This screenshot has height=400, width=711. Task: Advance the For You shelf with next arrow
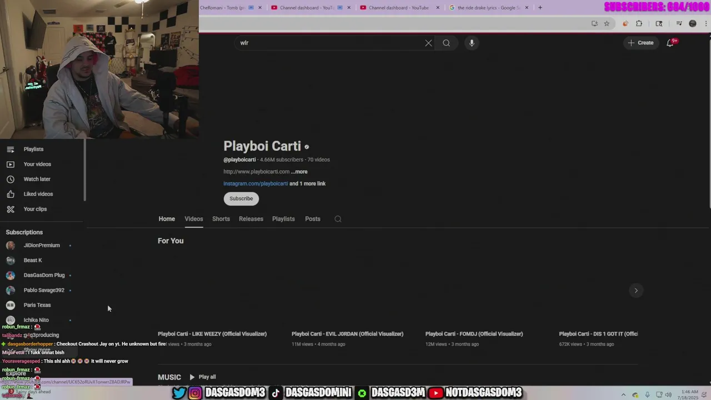(636, 290)
